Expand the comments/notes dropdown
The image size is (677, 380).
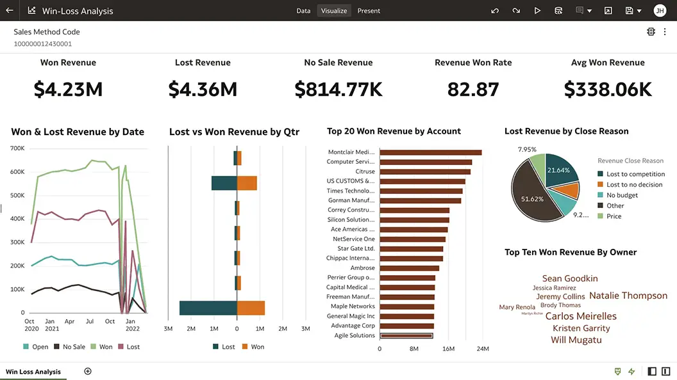[x=589, y=11]
